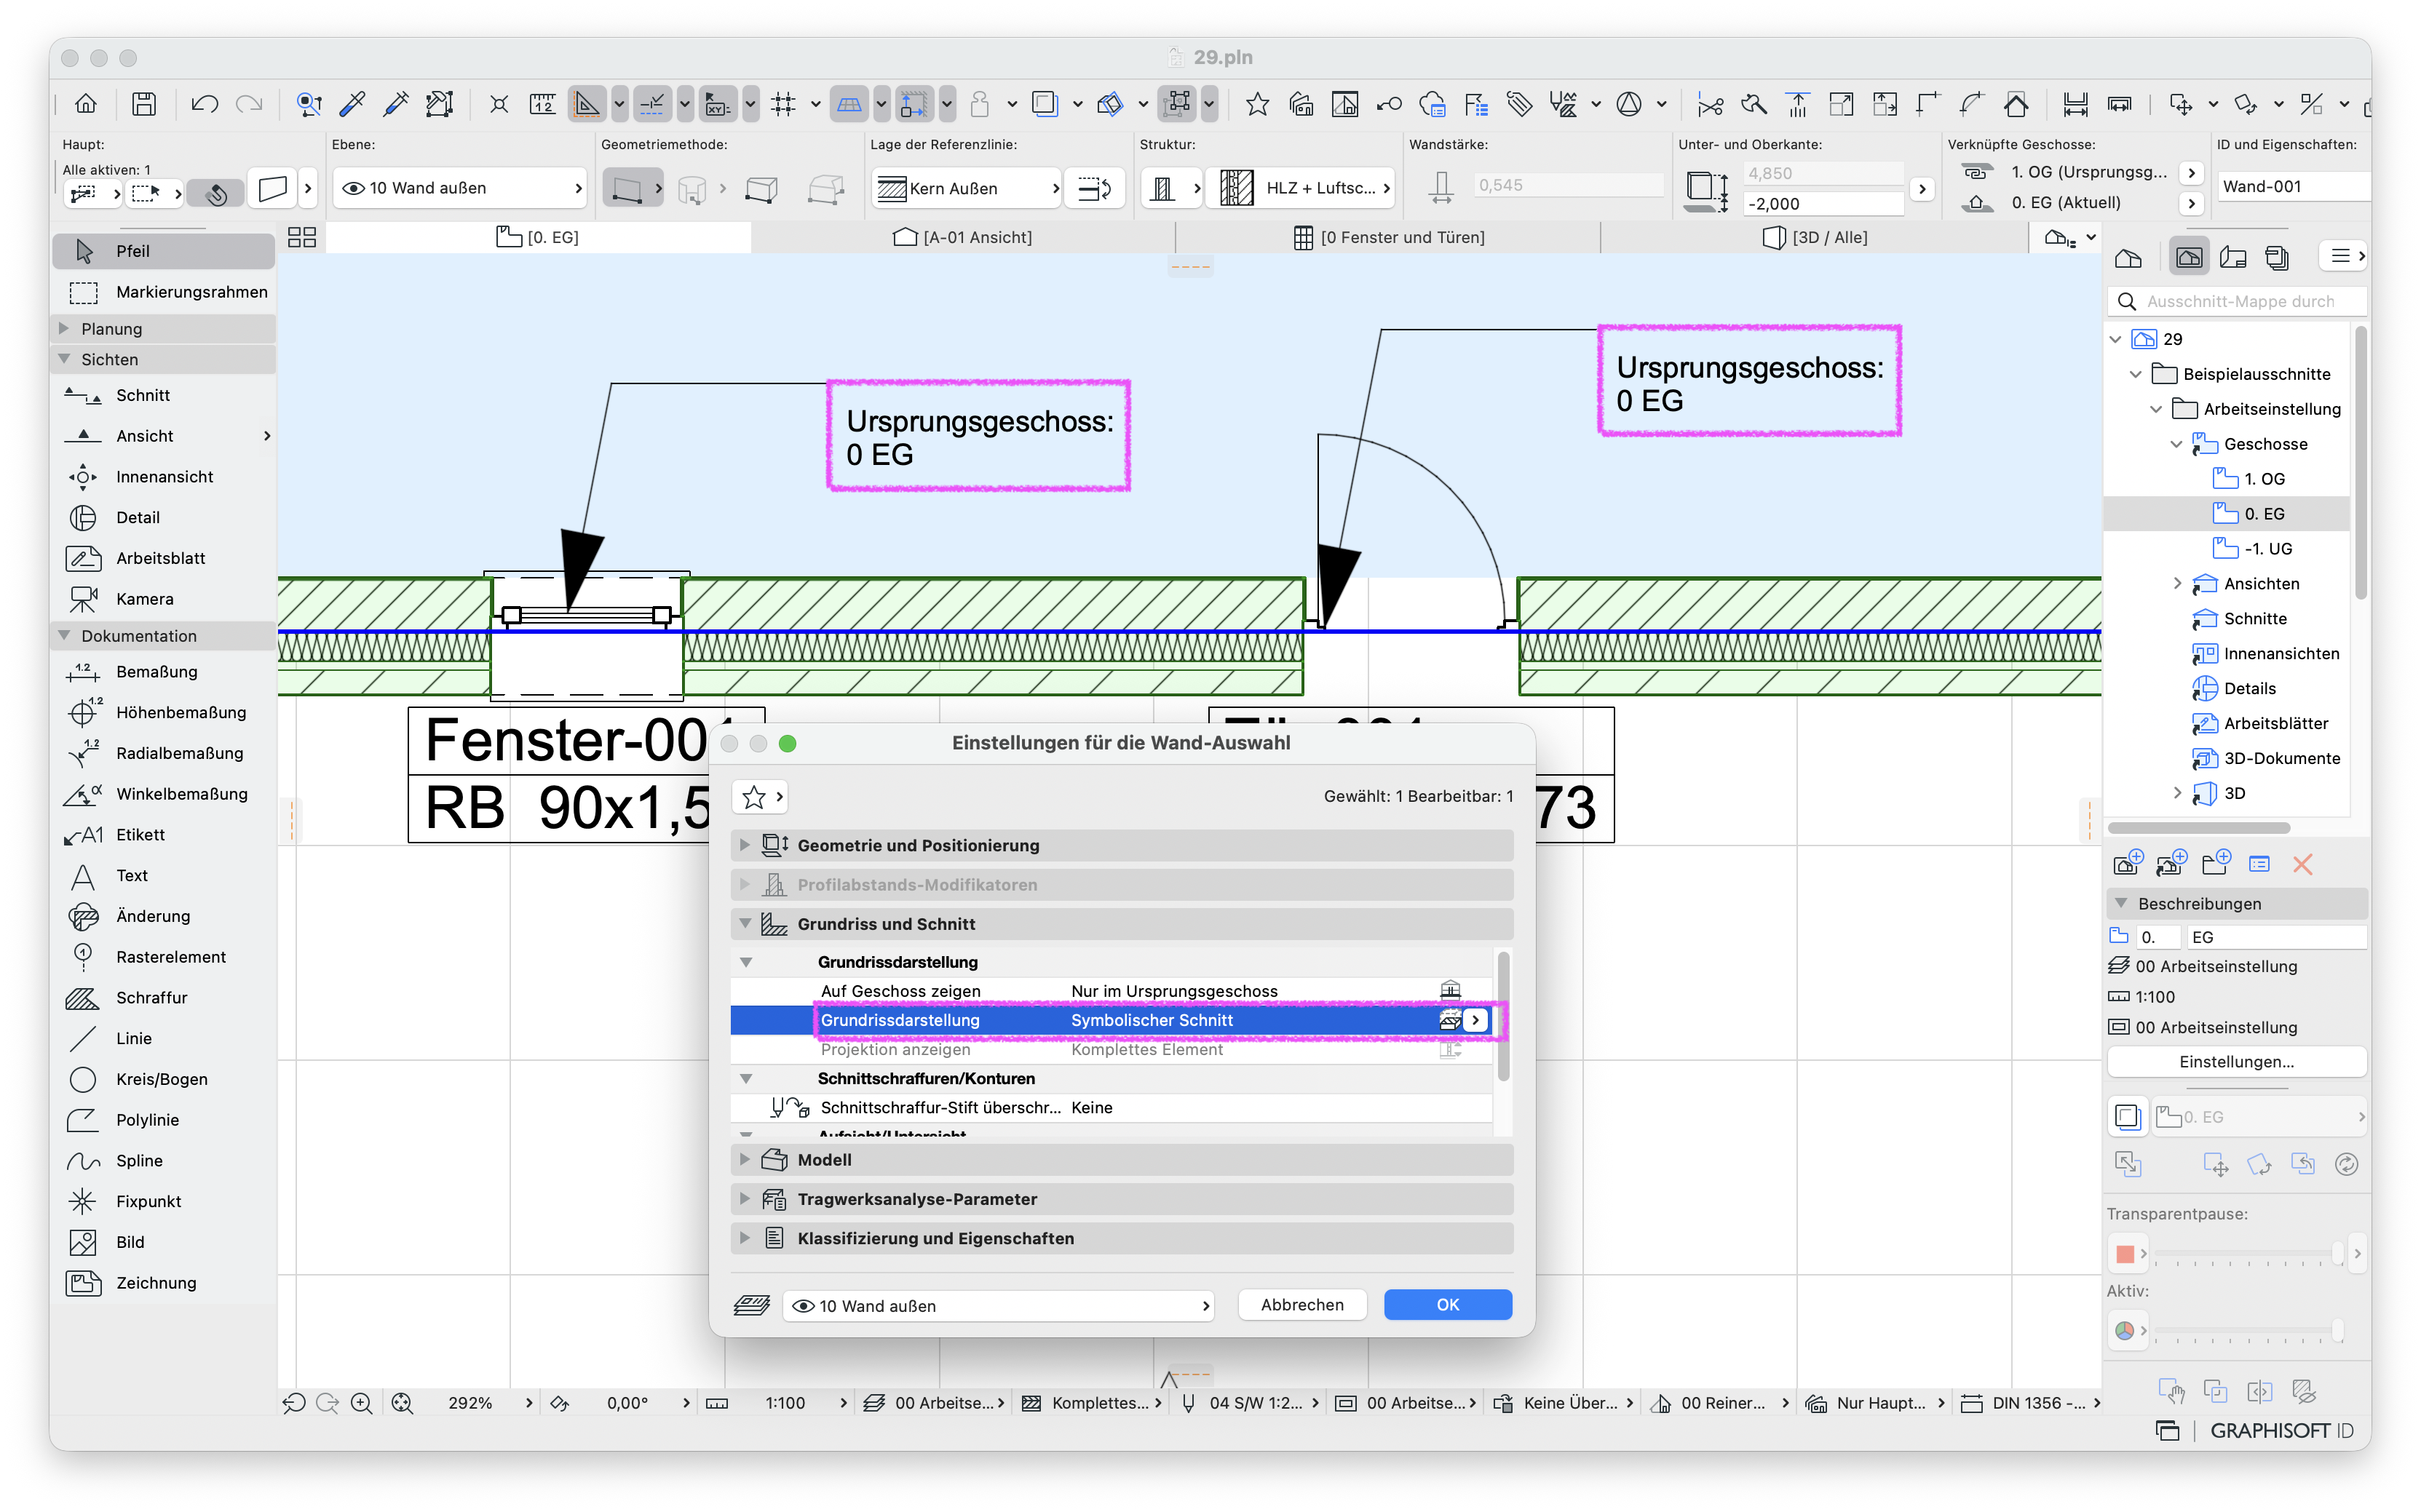
Task: Open the Kern Außen reference line dropdown
Action: click(x=965, y=188)
